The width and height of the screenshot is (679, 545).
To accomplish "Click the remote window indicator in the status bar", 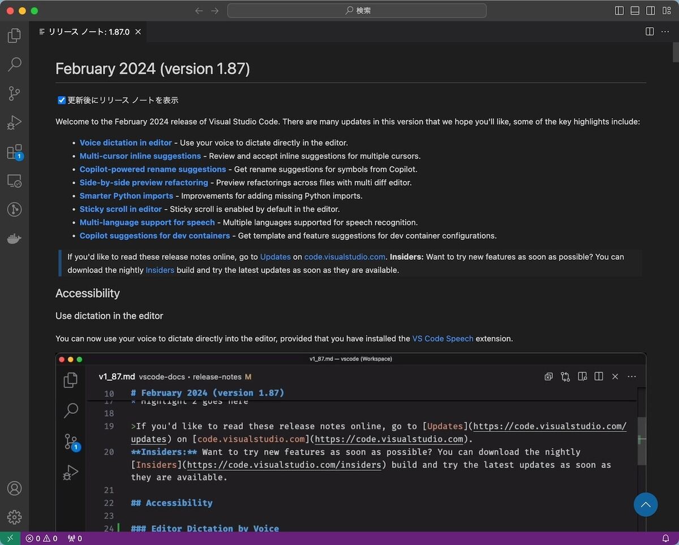I will (x=10, y=538).
